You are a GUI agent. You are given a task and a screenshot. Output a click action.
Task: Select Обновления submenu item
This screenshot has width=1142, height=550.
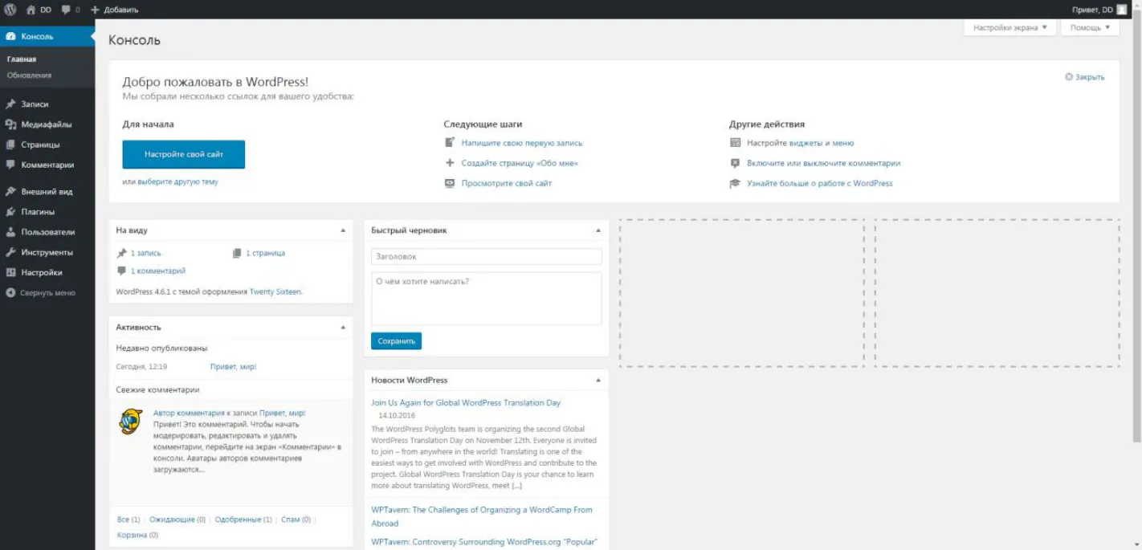tap(29, 75)
